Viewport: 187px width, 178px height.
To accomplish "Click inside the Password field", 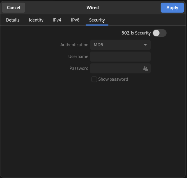I will 116,68.
